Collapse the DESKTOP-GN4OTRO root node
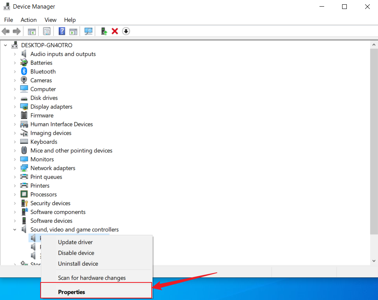Screen dimensions: 378x300 coord(6,45)
